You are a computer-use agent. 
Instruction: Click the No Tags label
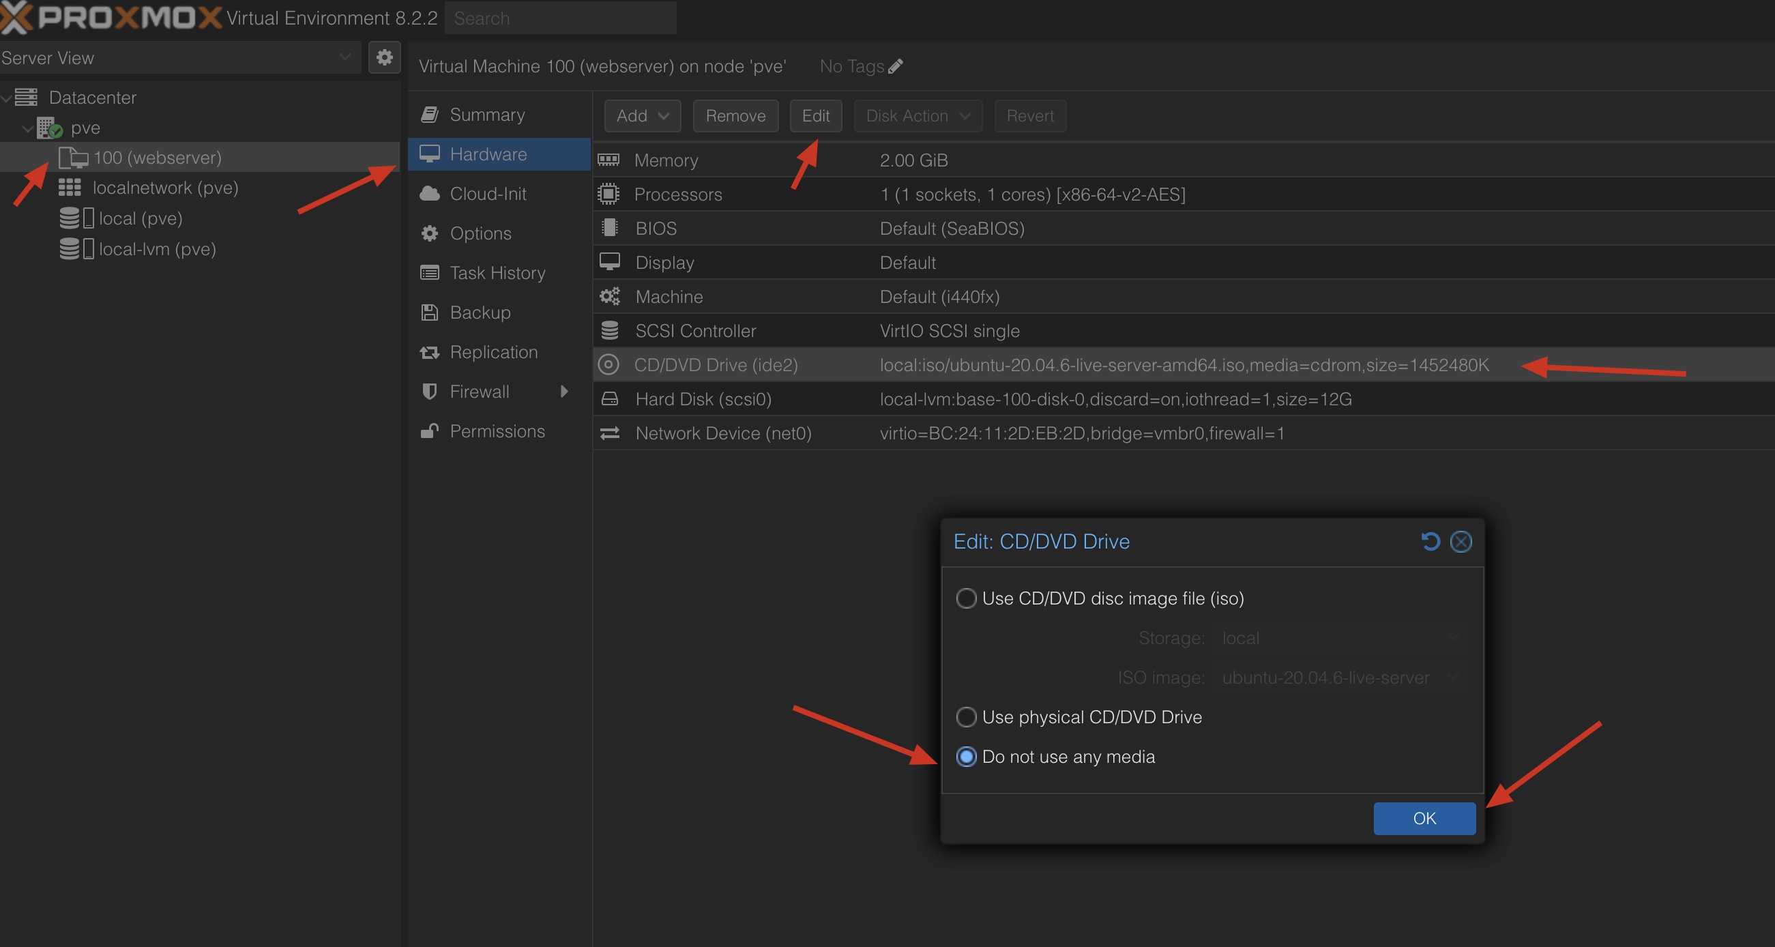(851, 66)
